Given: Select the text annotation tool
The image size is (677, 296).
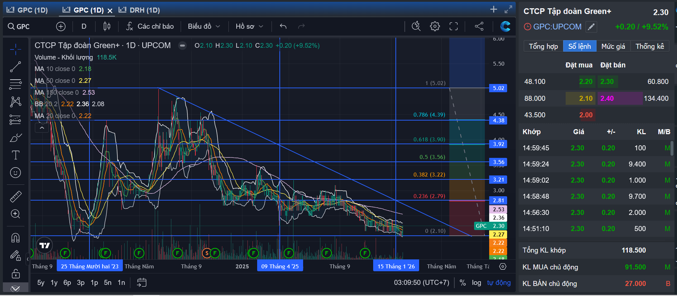Looking at the screenshot, I should [15, 155].
